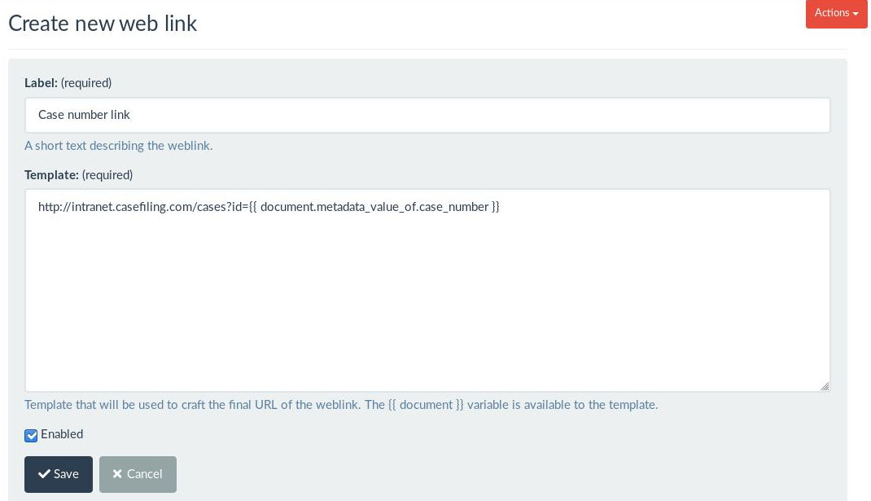Click the Template field help text
The height and width of the screenshot is (501, 871).
point(341,405)
